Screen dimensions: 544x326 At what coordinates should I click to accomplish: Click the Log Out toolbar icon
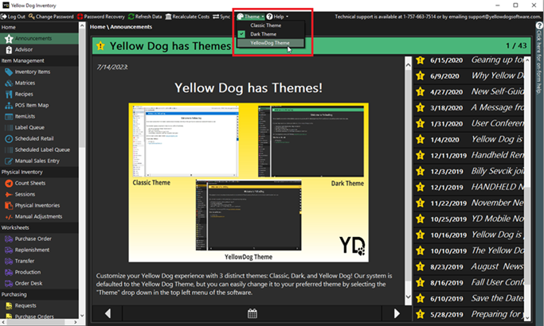(4, 17)
